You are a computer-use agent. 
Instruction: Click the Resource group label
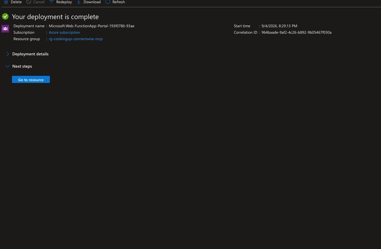point(27,39)
